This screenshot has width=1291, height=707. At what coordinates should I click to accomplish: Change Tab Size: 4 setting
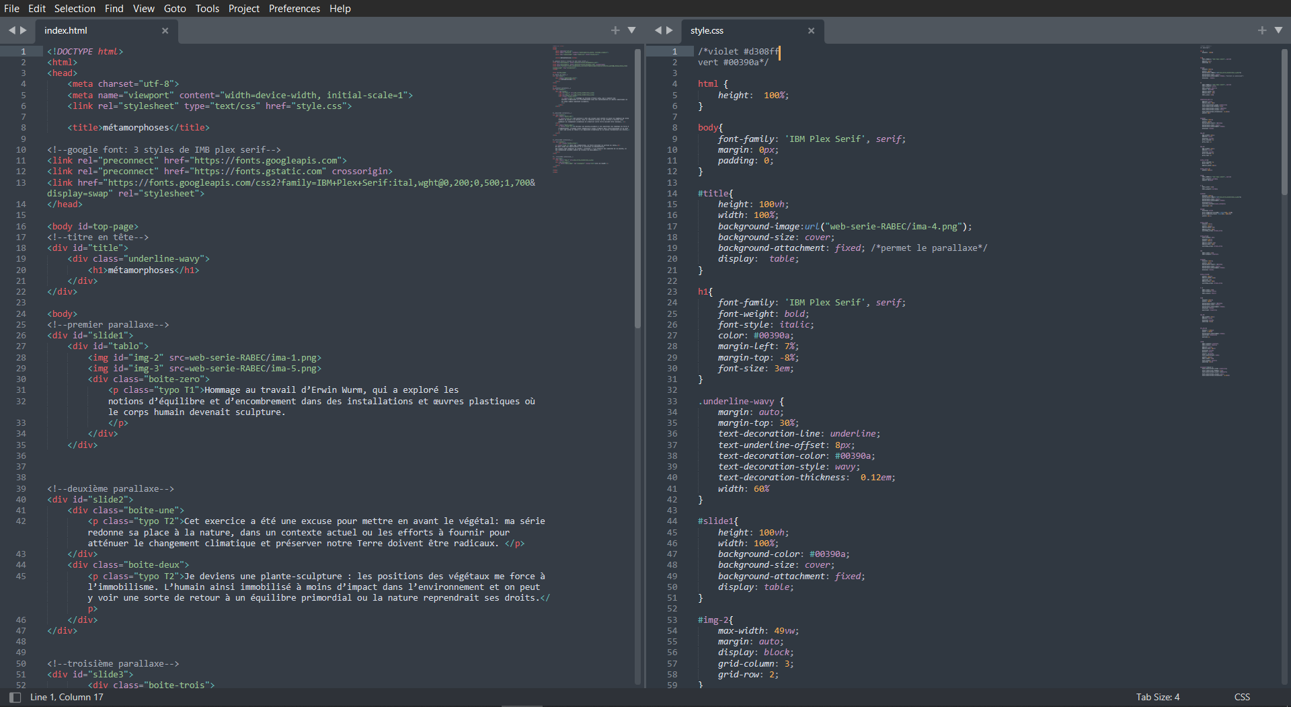[1157, 697]
